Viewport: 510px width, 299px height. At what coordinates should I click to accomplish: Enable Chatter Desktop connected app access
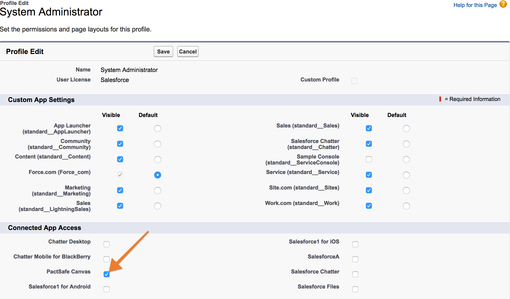107,244
